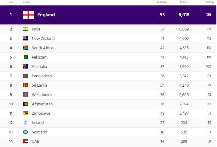Screen dimensions: 217x147
Task: Click the UAE flag icon
Action: (26, 142)
